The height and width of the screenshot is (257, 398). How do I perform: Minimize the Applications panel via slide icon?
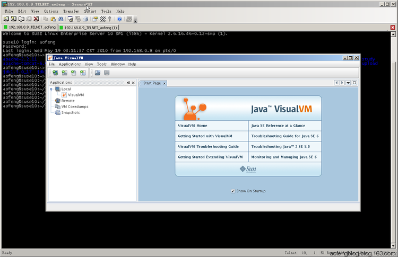point(128,83)
